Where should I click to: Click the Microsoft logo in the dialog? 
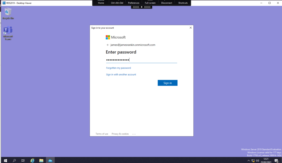point(116,37)
